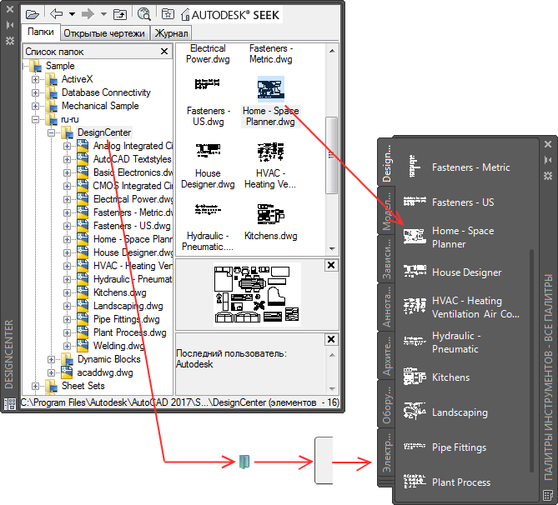
Task: Click Home - Space Planner.dwg thumbnail in content pane
Action: [x=270, y=89]
